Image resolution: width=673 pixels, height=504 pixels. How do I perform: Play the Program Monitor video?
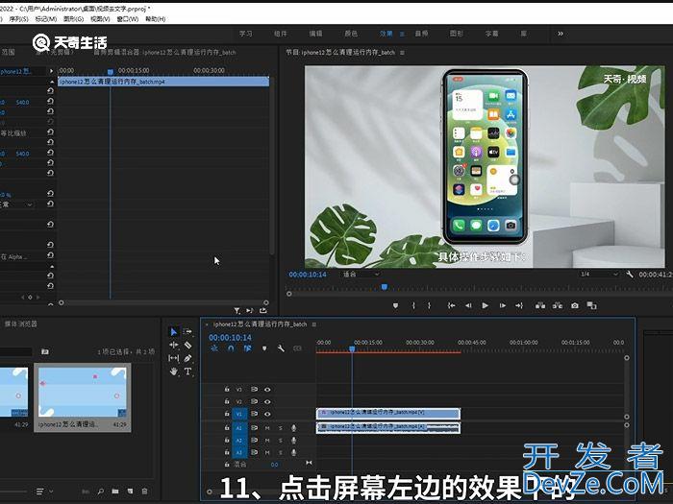(x=485, y=305)
